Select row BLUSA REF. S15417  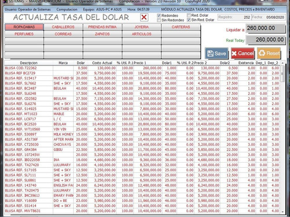(143, 78)
